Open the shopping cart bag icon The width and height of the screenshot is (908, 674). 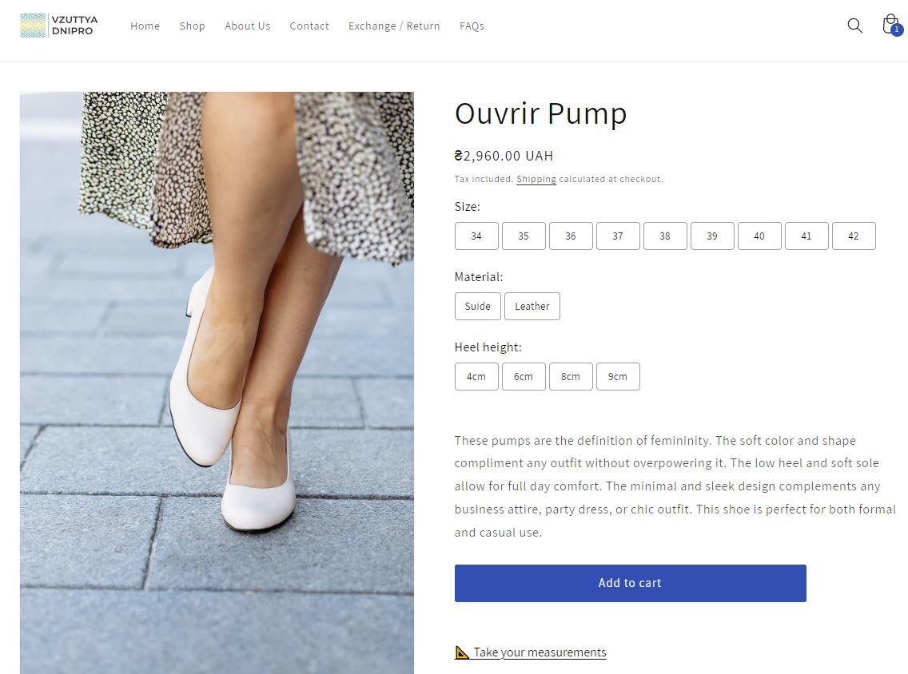click(891, 25)
